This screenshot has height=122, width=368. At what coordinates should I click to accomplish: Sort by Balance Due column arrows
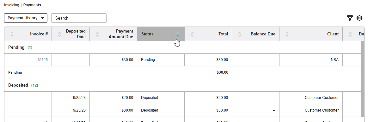[240, 34]
